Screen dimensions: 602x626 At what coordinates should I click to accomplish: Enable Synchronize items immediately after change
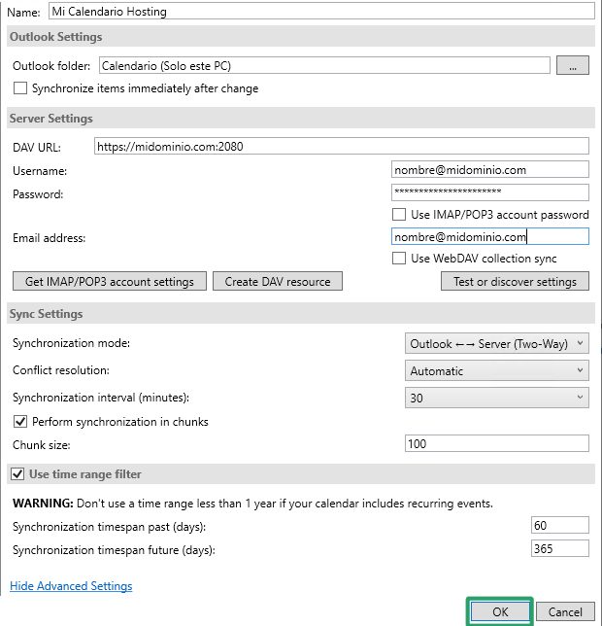click(20, 88)
